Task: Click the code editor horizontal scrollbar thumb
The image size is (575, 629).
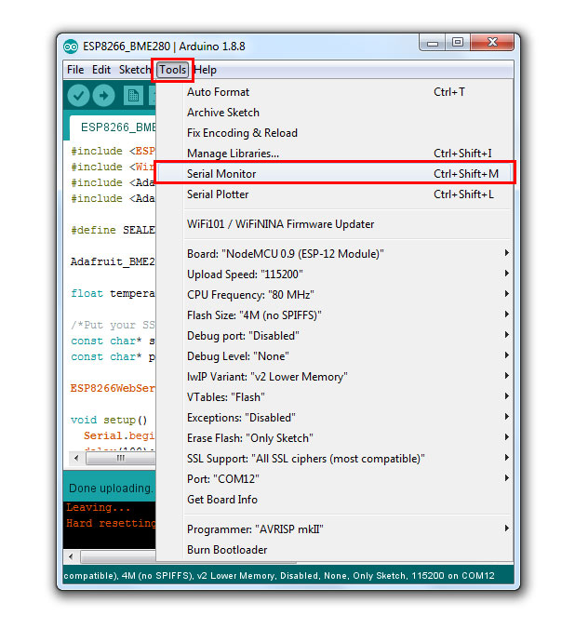Action: 120,458
